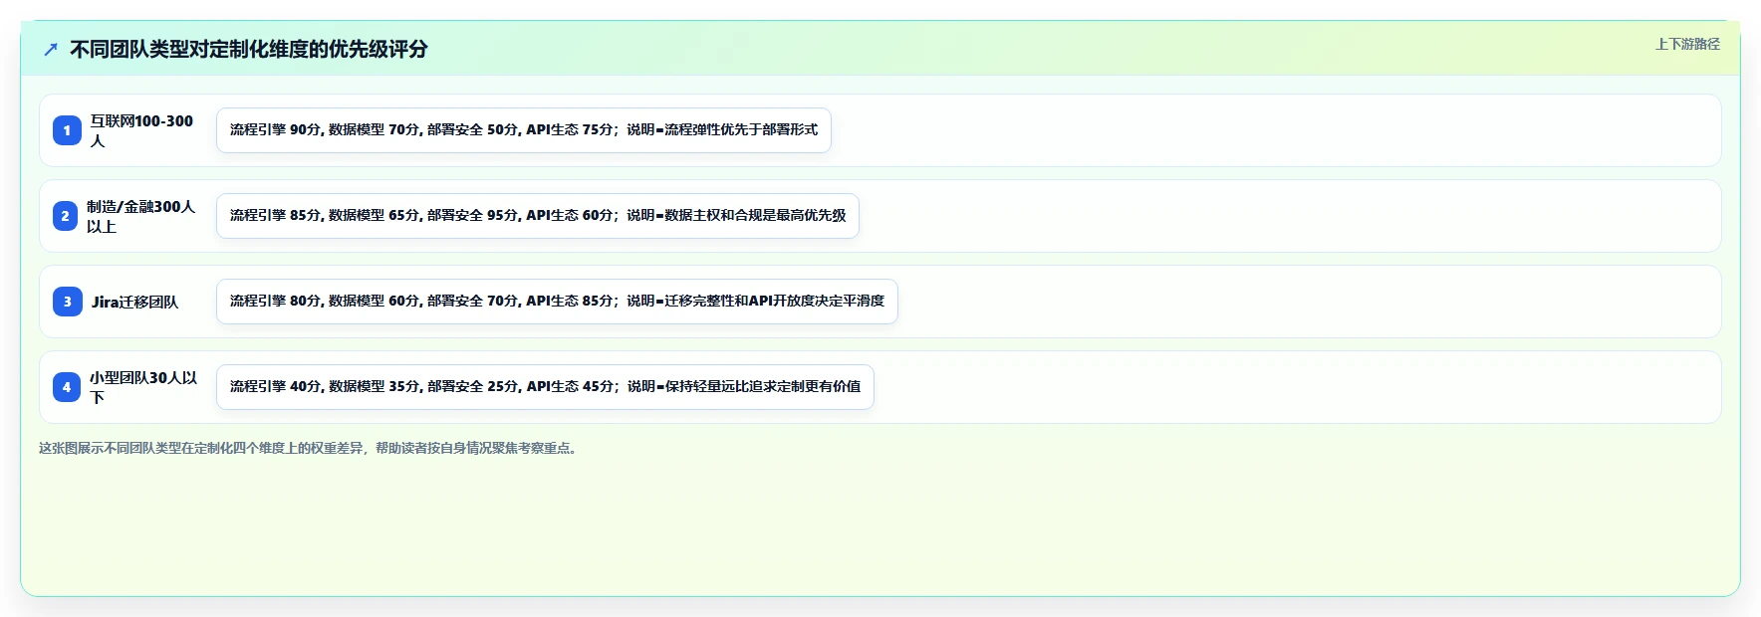Viewport: 1761px width, 617px height.
Task: Open the score box with 流程引擎 90分
Action: [524, 130]
